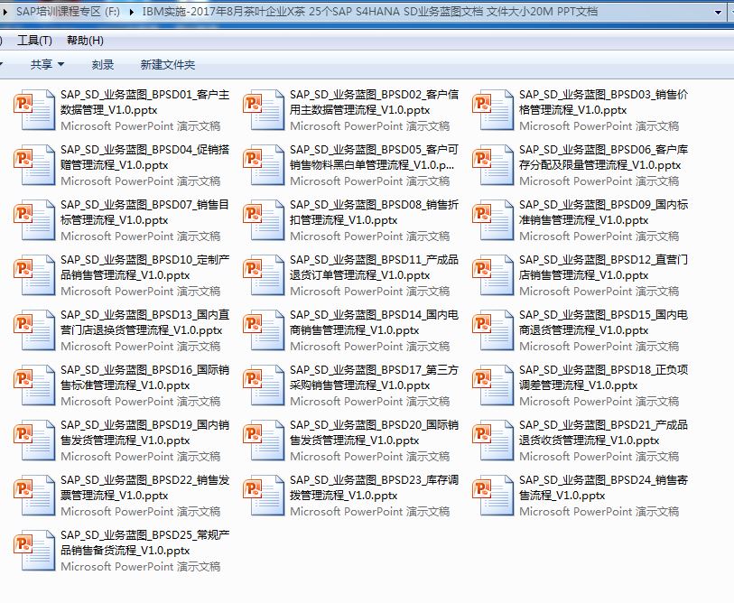Screen dimensions: 734x603
Task: Click the BPSD13 国内直营门店退换货 file icon
Action: pyautogui.click(x=34, y=330)
